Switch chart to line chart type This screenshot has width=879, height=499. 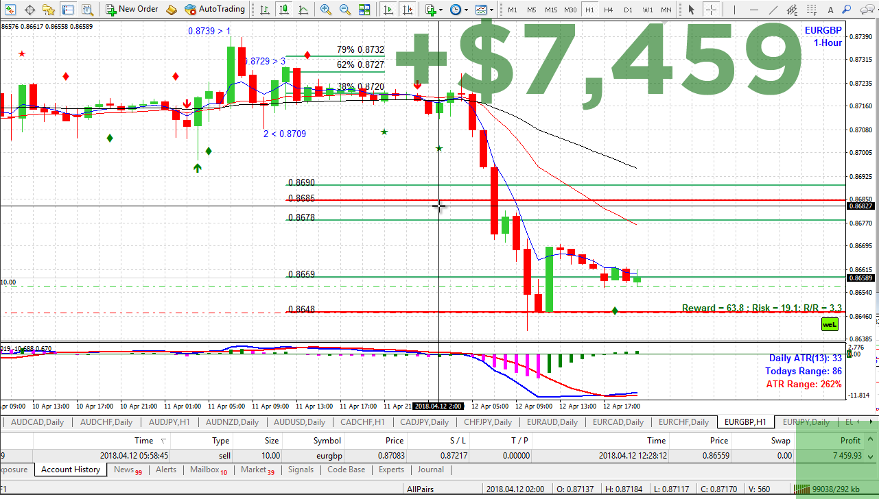[x=303, y=10]
